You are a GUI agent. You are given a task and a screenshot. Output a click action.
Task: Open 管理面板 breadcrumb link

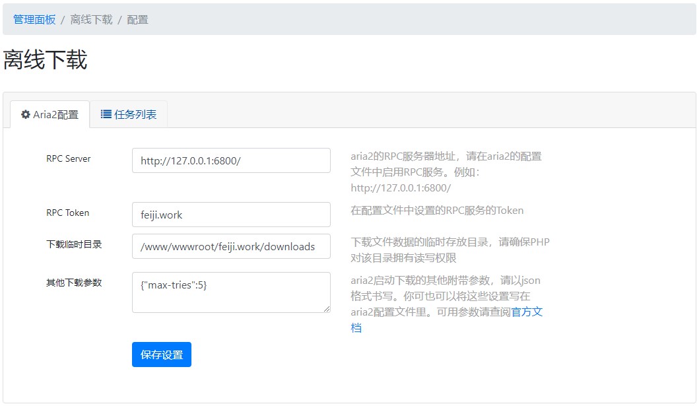point(34,20)
